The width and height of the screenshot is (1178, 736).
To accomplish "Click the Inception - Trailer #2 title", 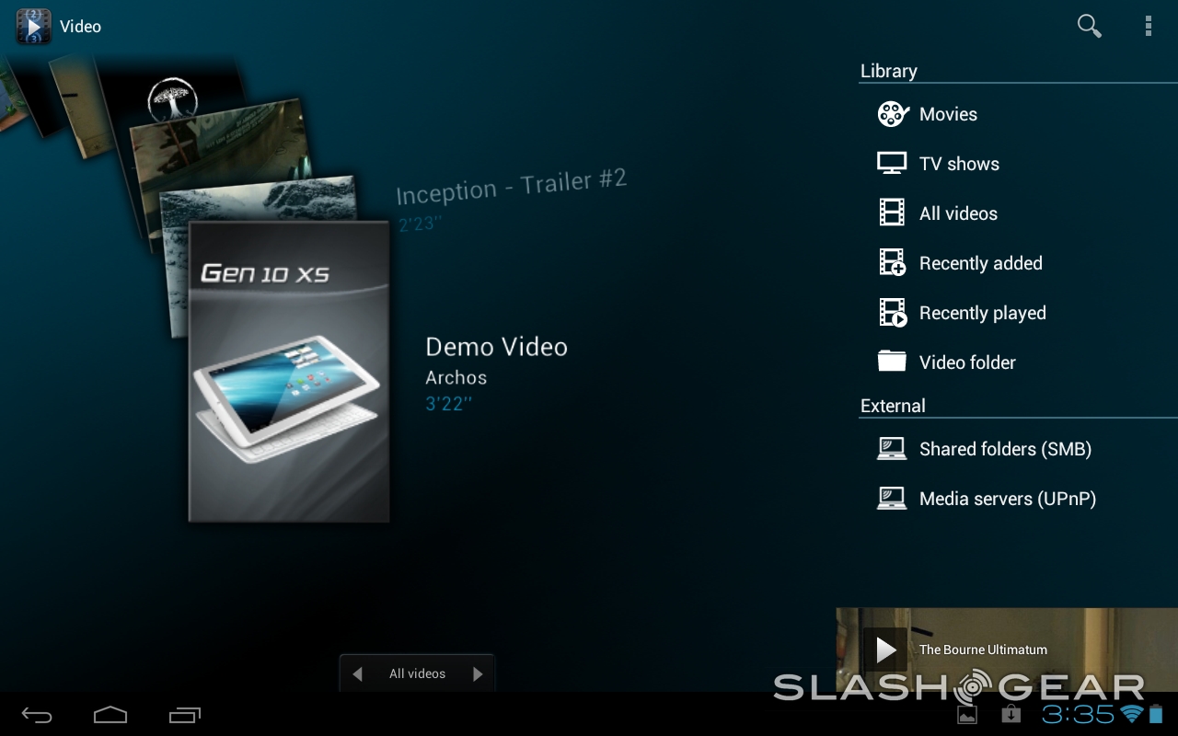I will pyautogui.click(x=511, y=187).
